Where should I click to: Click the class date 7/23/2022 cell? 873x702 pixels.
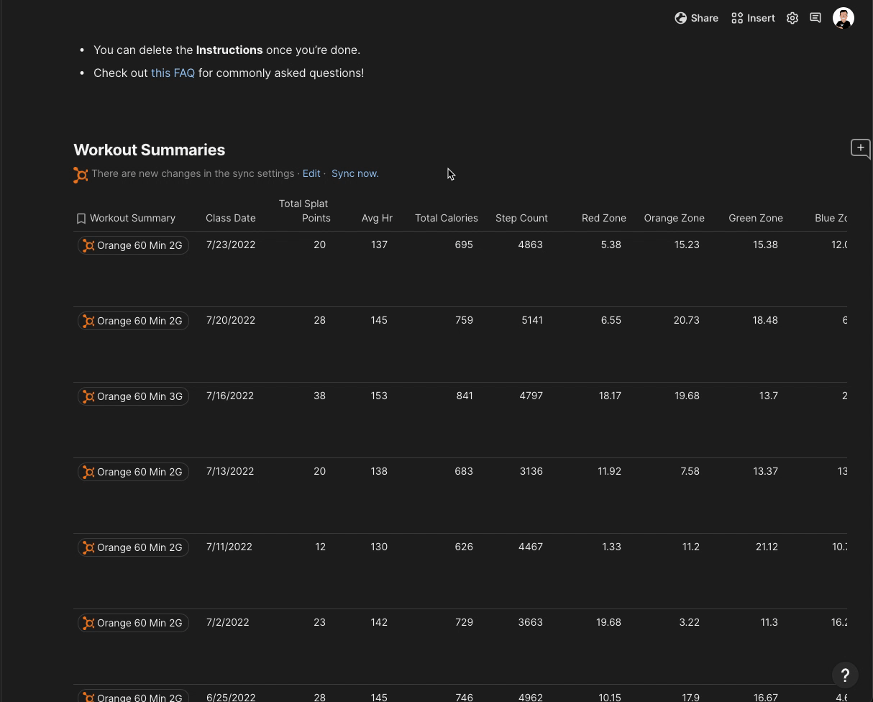[x=231, y=245]
